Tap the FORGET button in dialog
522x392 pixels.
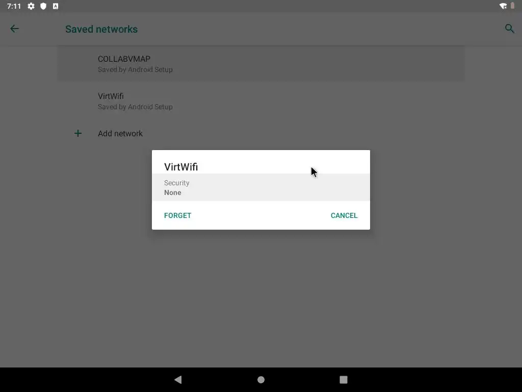(x=177, y=215)
